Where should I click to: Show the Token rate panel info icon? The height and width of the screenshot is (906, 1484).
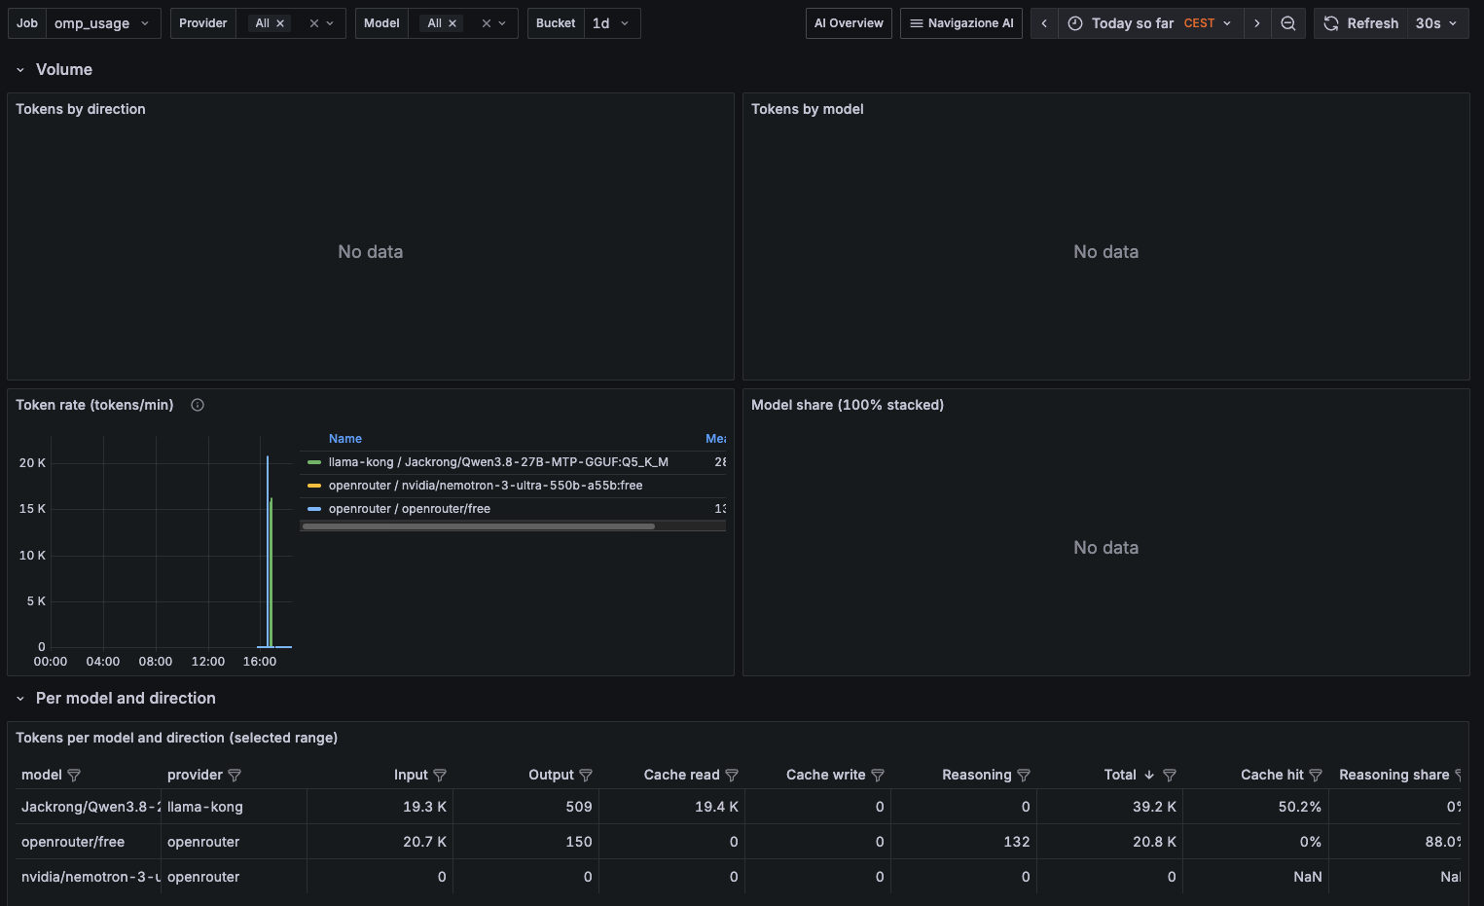pos(198,405)
